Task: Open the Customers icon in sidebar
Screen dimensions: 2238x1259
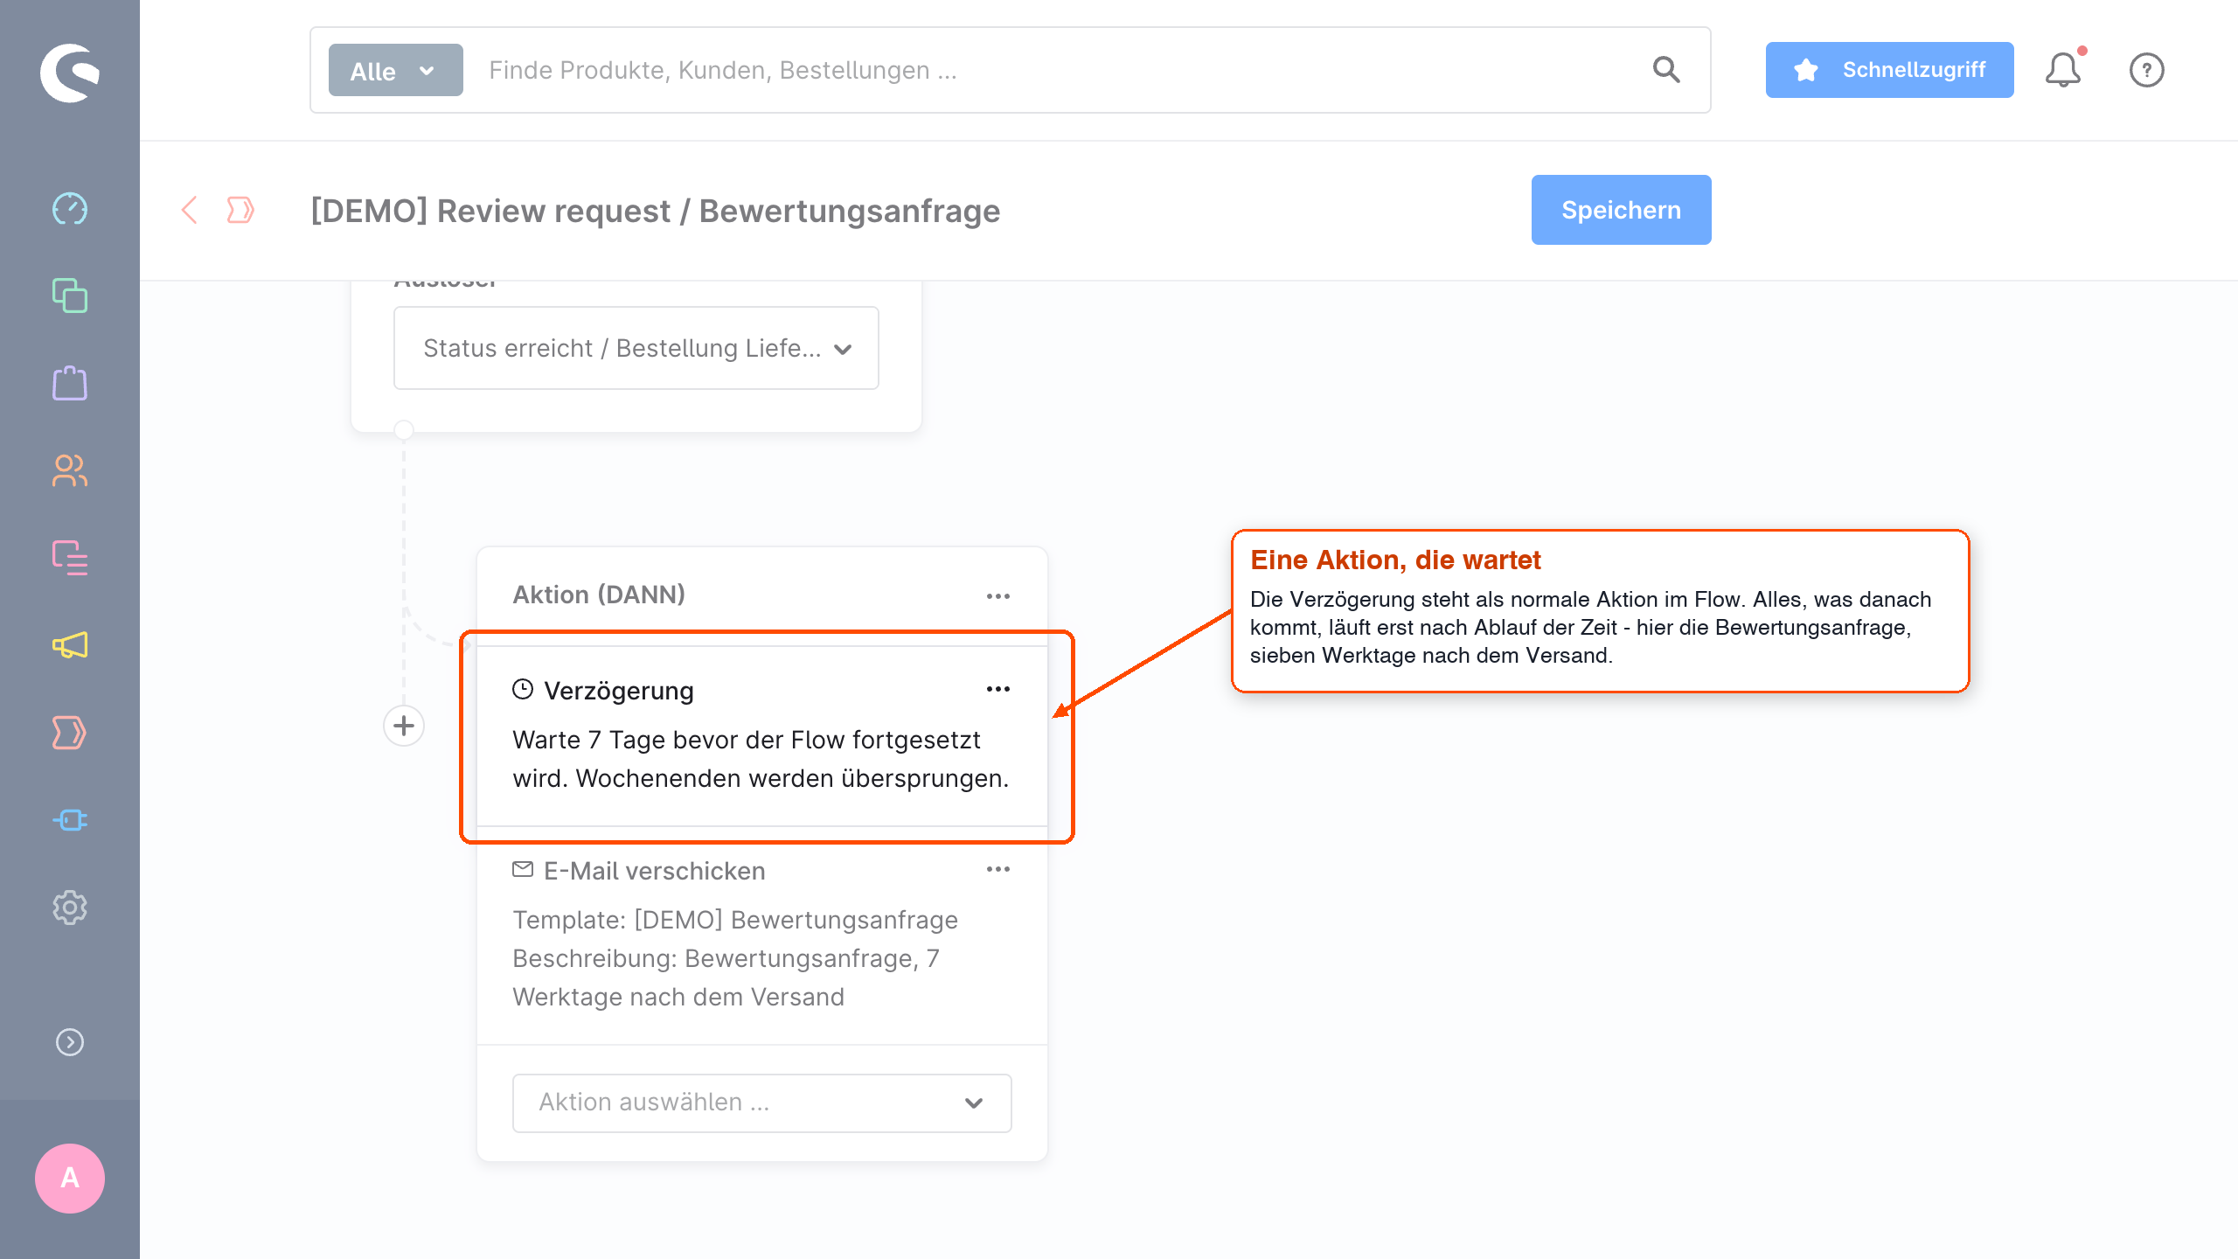Action: pos(70,470)
